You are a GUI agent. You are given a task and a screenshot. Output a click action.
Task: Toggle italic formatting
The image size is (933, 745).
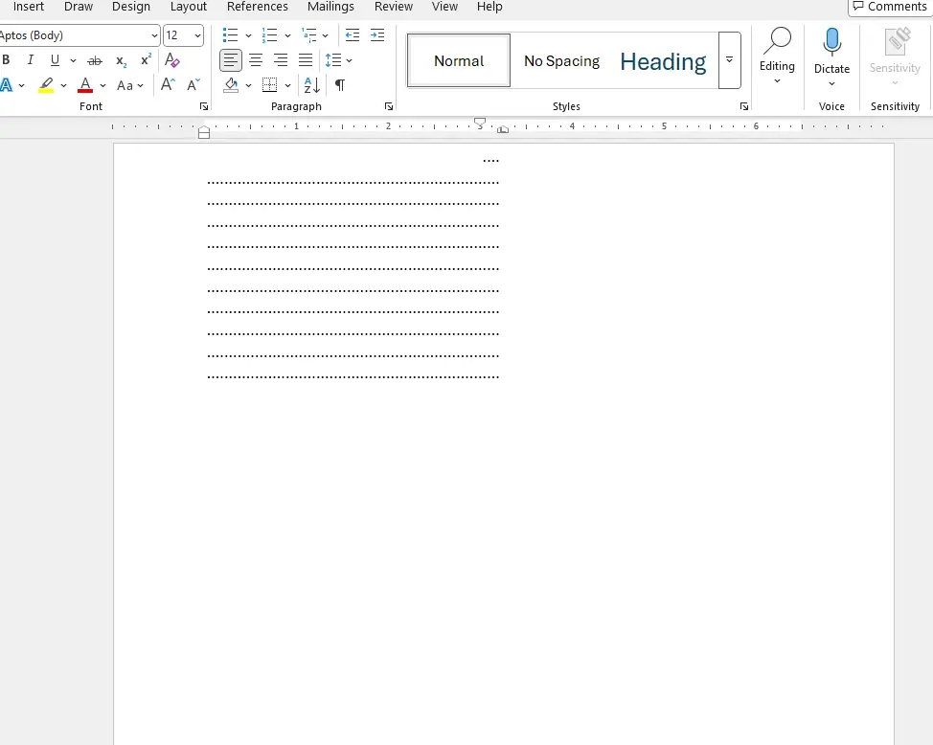(31, 60)
